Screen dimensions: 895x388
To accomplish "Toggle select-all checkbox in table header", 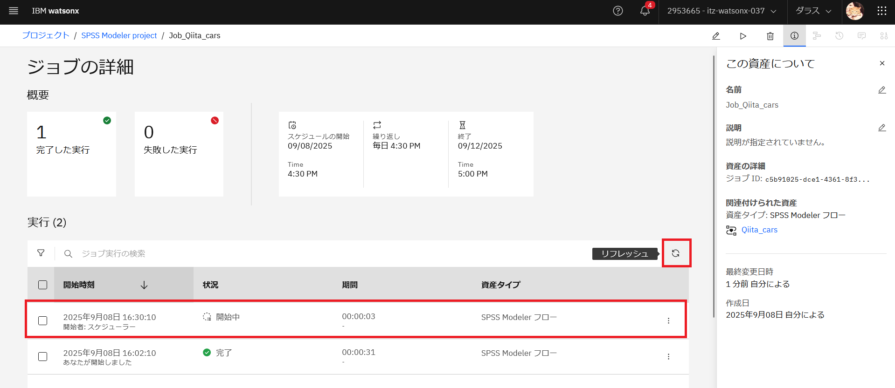I will [42, 285].
